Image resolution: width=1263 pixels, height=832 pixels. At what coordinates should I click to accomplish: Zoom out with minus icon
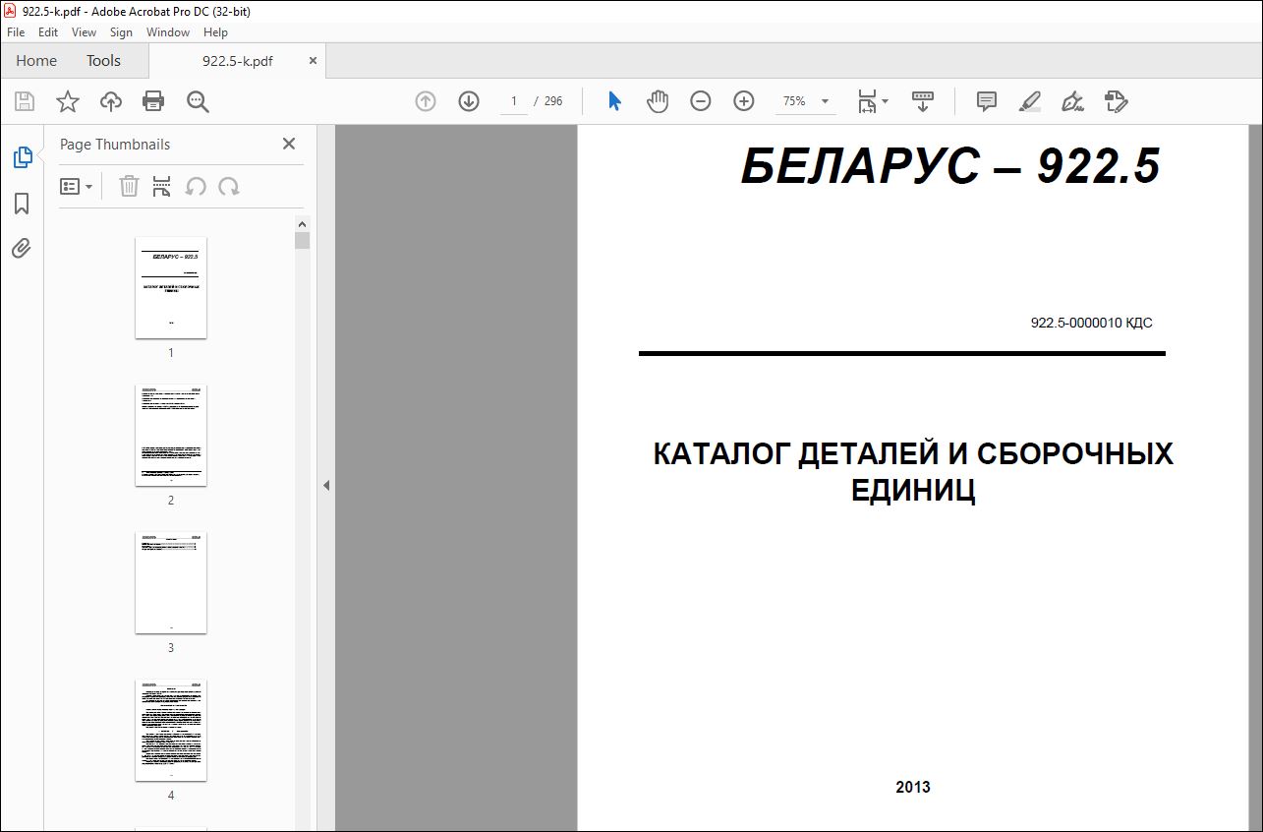point(701,101)
